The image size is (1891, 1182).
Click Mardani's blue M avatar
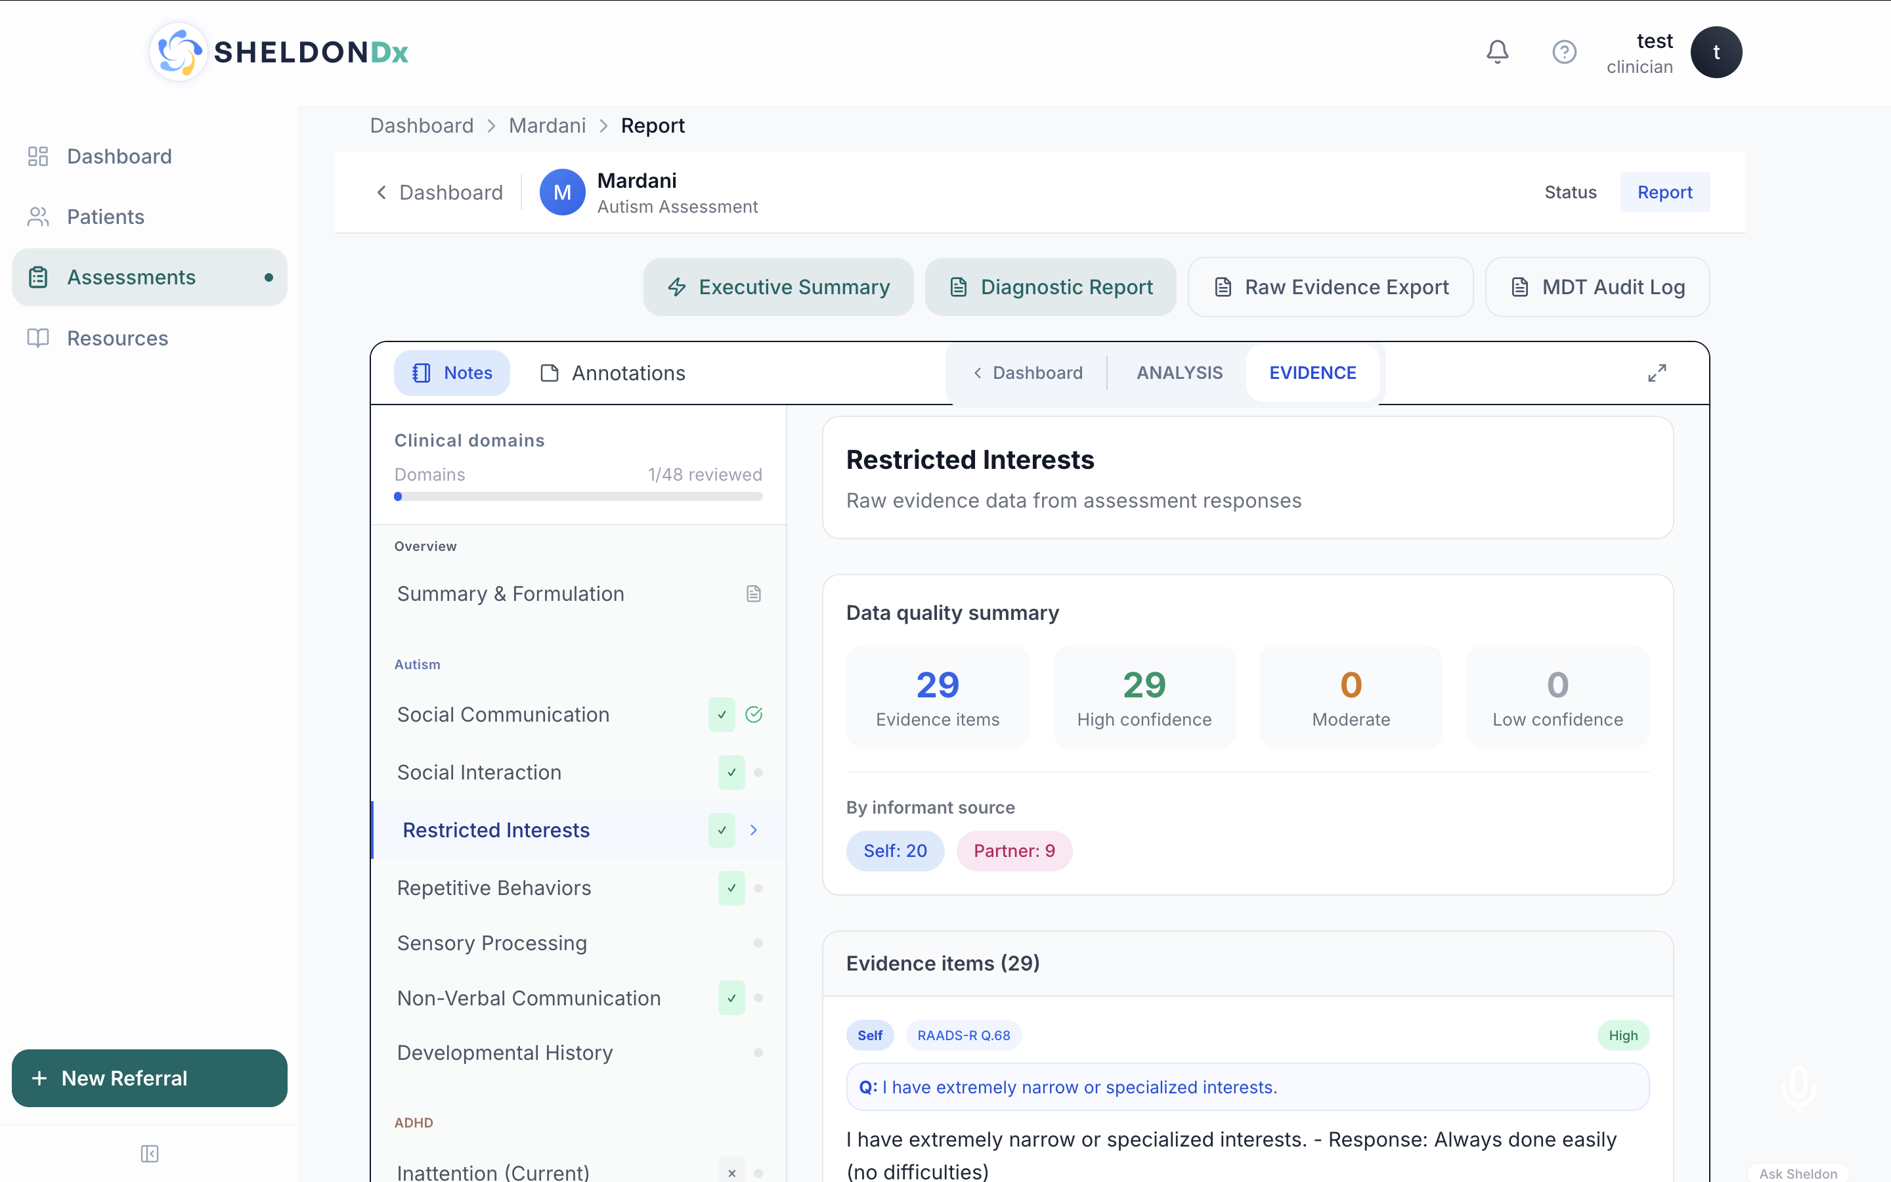click(562, 192)
